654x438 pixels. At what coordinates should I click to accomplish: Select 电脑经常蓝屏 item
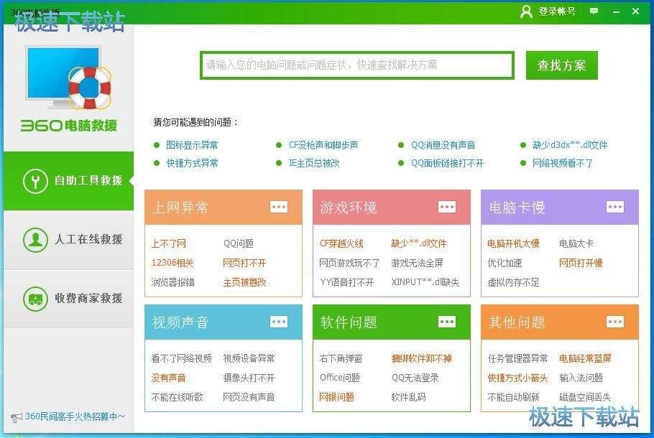coord(585,358)
